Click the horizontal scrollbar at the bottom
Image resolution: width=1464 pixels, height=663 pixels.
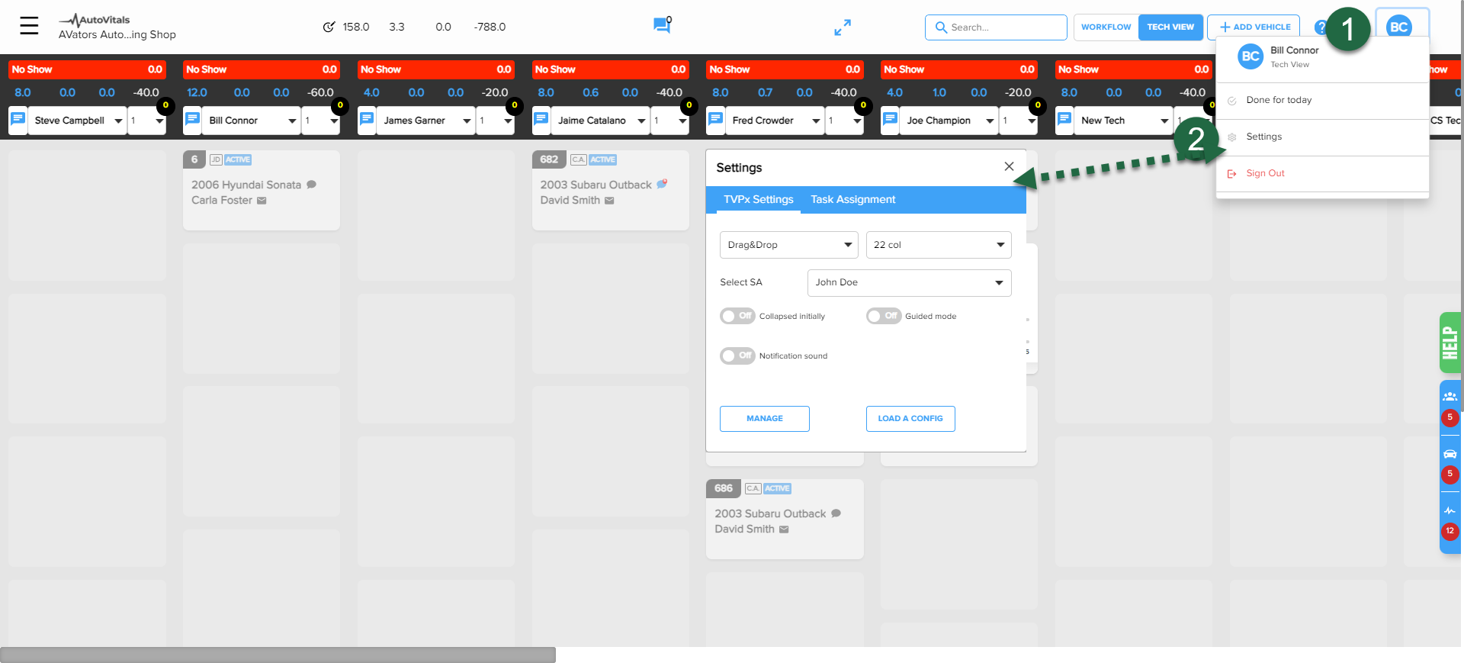(278, 655)
